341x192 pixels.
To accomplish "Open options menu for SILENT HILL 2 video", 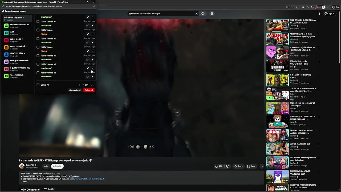I will [x=319, y=158].
